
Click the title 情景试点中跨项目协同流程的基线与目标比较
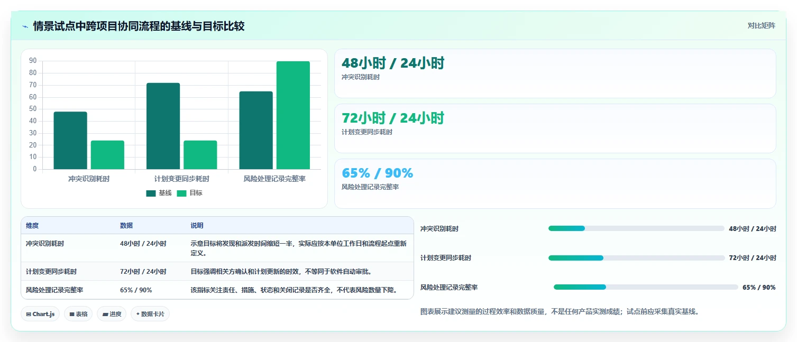point(139,26)
